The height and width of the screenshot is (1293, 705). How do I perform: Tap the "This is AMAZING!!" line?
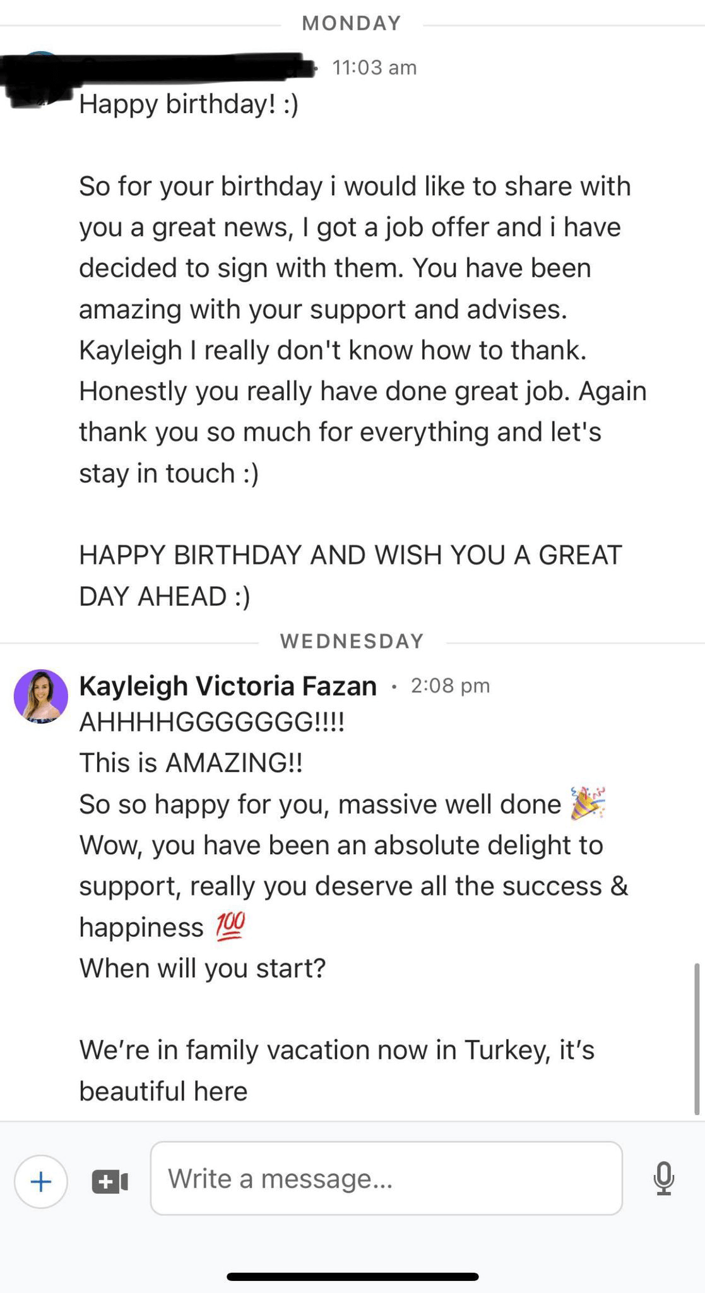(x=191, y=763)
